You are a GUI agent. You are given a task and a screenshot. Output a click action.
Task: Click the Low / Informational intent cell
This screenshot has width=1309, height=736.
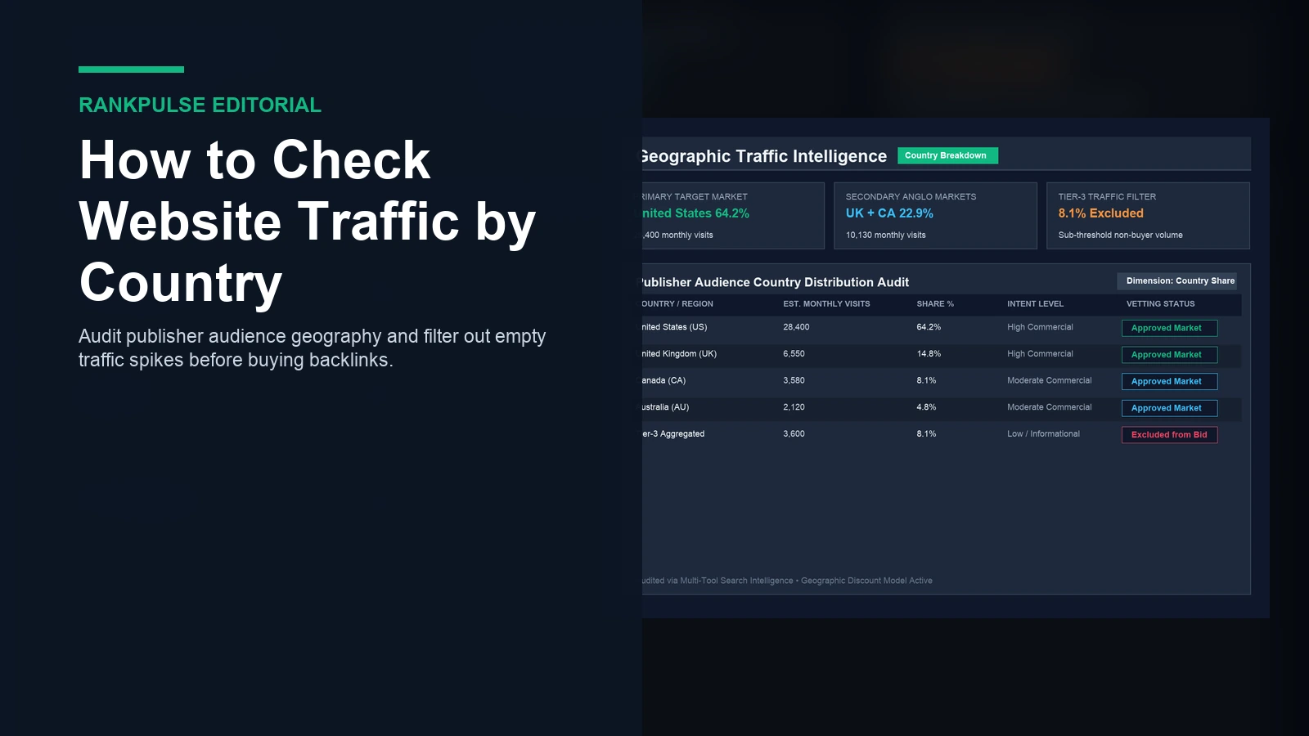[1043, 434]
